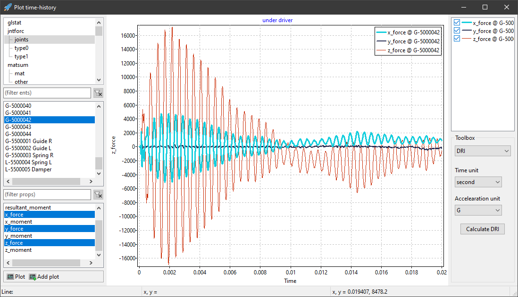
Task: Click the Plot button label
Action: click(20, 277)
